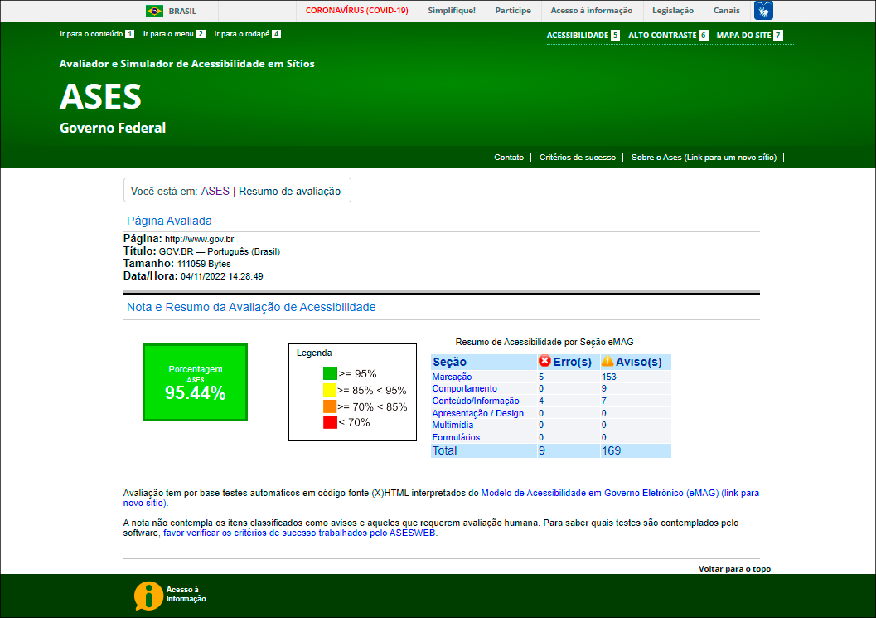Skip to content via Ir para o conteúdo
Screen dimensions: 876x618
[x=91, y=35]
